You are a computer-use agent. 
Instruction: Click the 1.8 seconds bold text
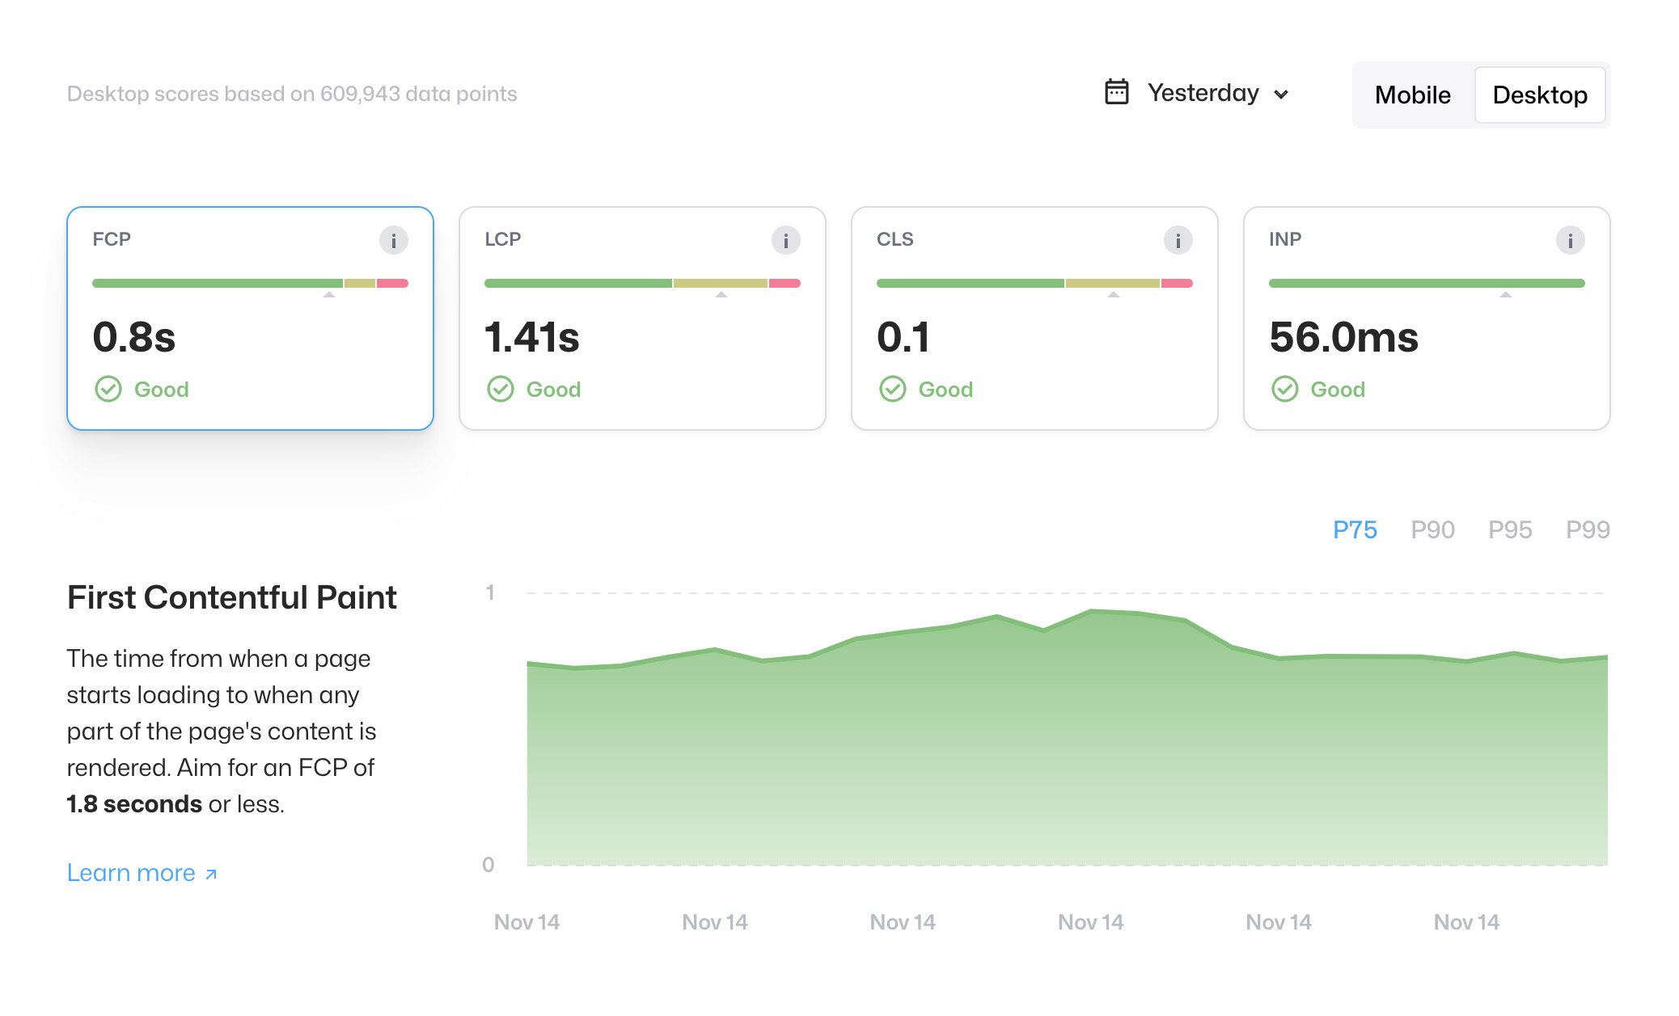134,804
